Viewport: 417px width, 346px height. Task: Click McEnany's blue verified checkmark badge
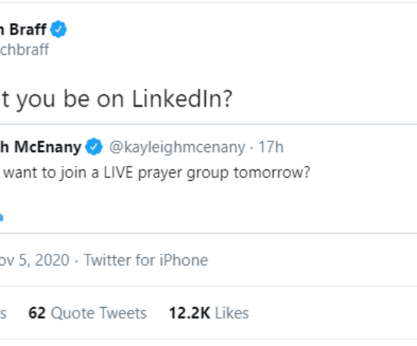[94, 147]
